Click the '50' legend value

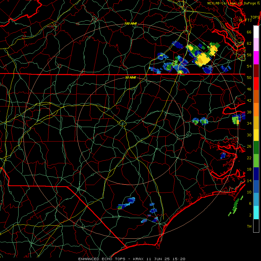(249, 77)
